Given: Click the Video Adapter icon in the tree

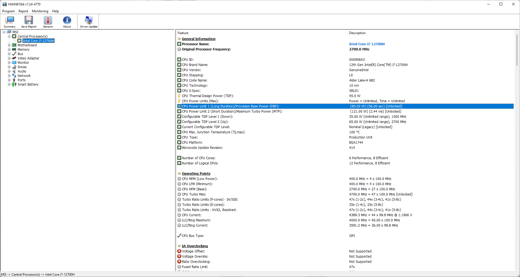Looking at the screenshot, I should [x=14, y=58].
